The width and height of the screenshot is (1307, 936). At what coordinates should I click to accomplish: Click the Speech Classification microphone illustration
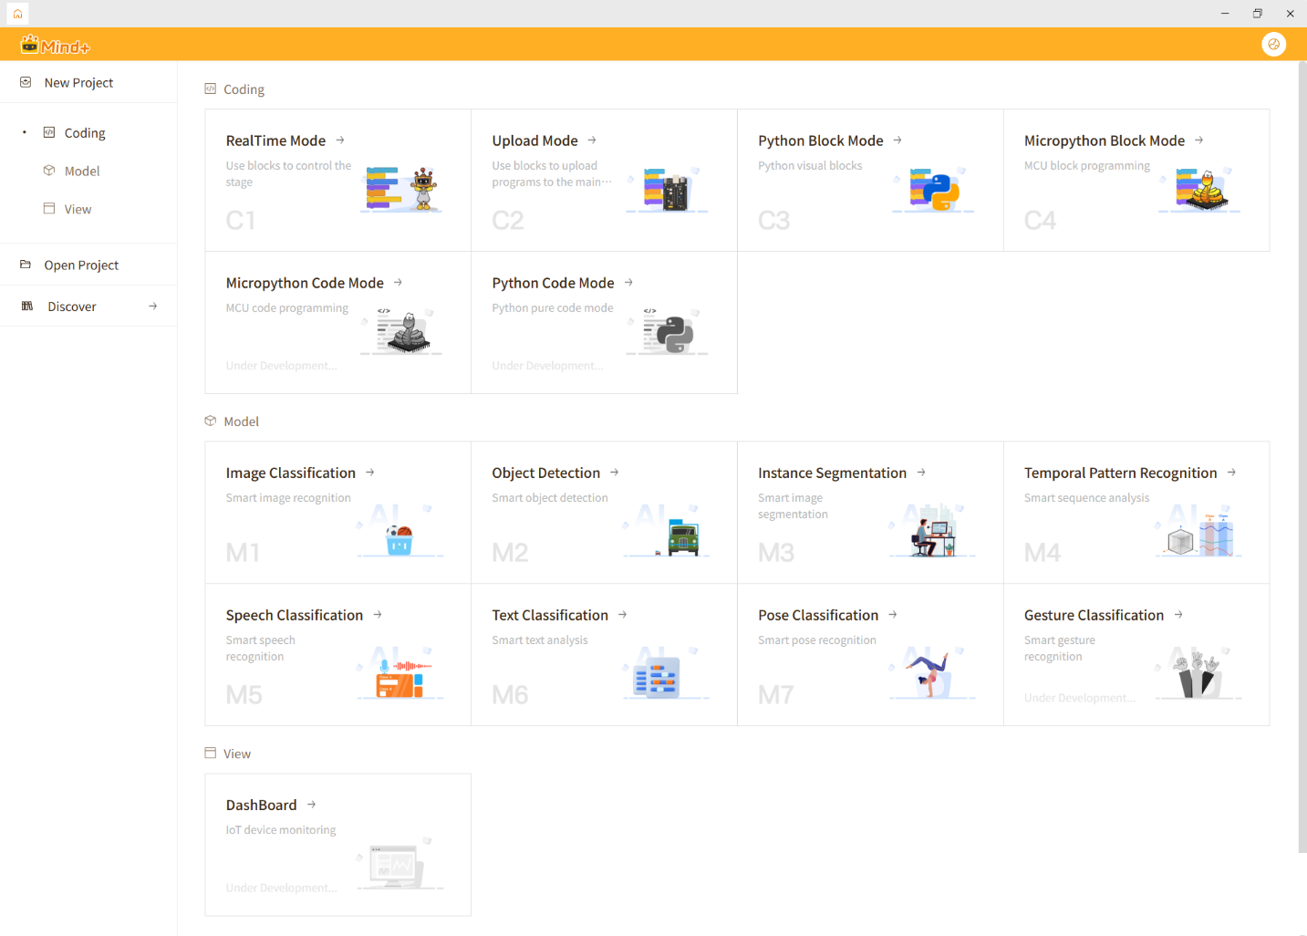click(401, 676)
